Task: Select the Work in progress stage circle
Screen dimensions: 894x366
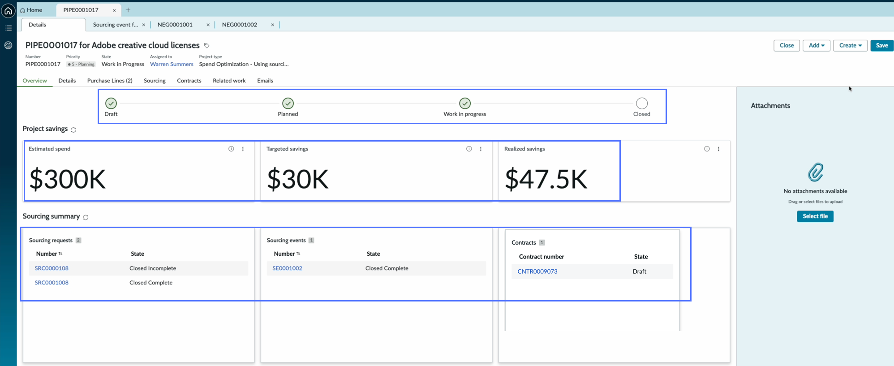Action: click(465, 103)
